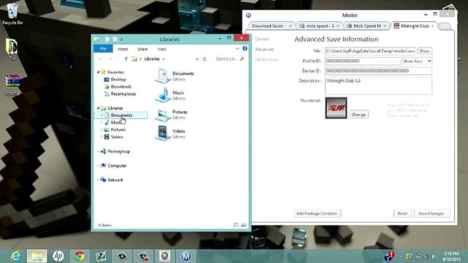Open Music library icon in Libraries window
468x263 pixels.
[x=162, y=95]
